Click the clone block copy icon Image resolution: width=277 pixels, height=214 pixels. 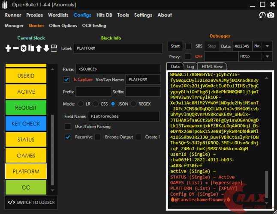(31, 48)
